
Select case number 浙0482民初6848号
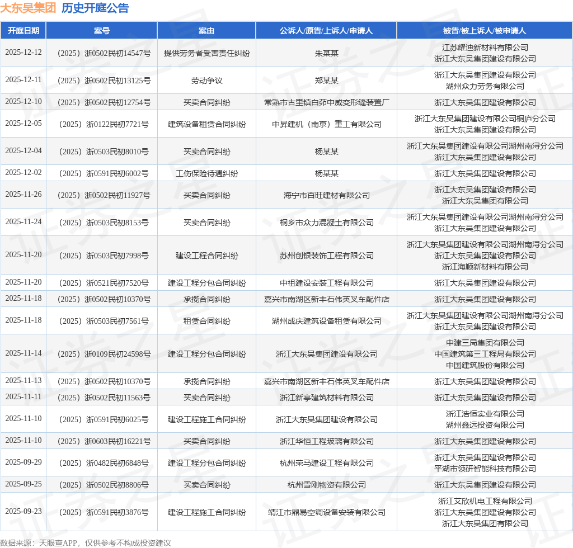(x=104, y=464)
